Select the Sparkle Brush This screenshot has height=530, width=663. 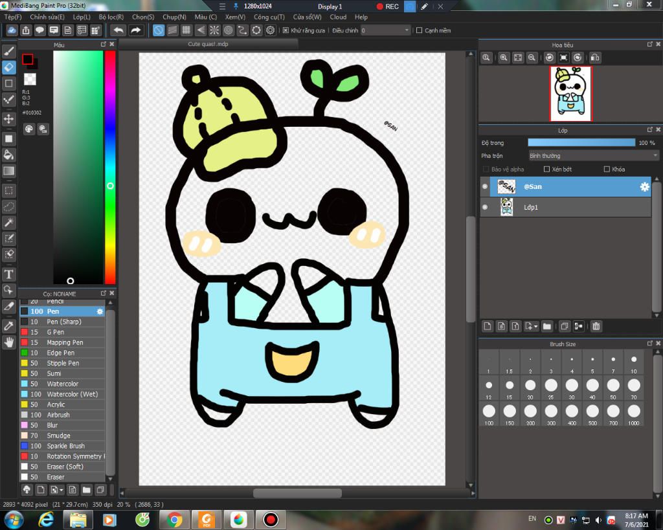coord(63,446)
